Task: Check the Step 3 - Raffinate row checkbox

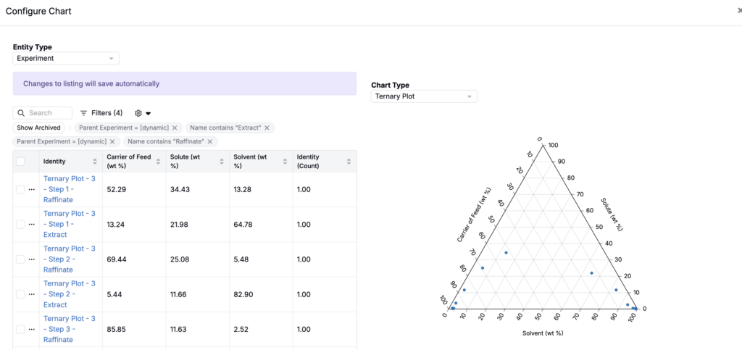Action: tap(20, 329)
